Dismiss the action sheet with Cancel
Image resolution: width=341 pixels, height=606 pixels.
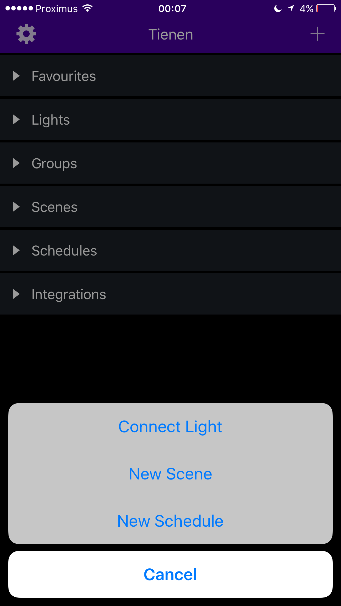point(170,574)
